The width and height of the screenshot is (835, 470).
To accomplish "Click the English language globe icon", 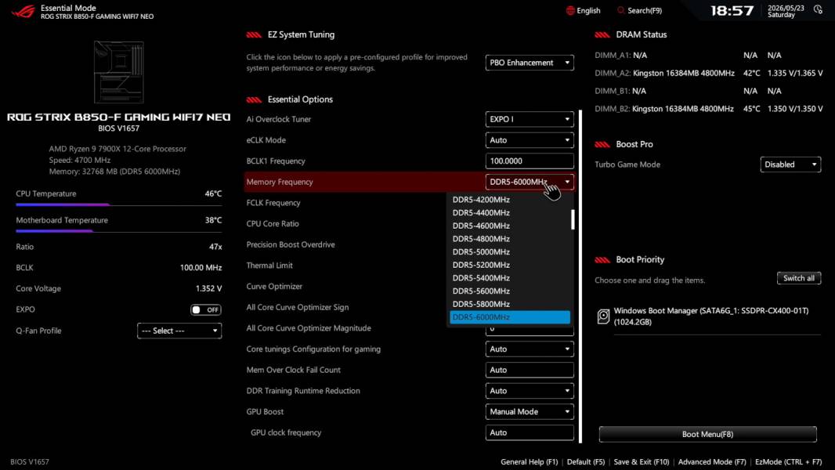I will pyautogui.click(x=570, y=11).
